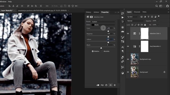This screenshot has width=170, height=95.
Task: Toggle the layer filter on/off switch
Action: click(x=159, y=16)
